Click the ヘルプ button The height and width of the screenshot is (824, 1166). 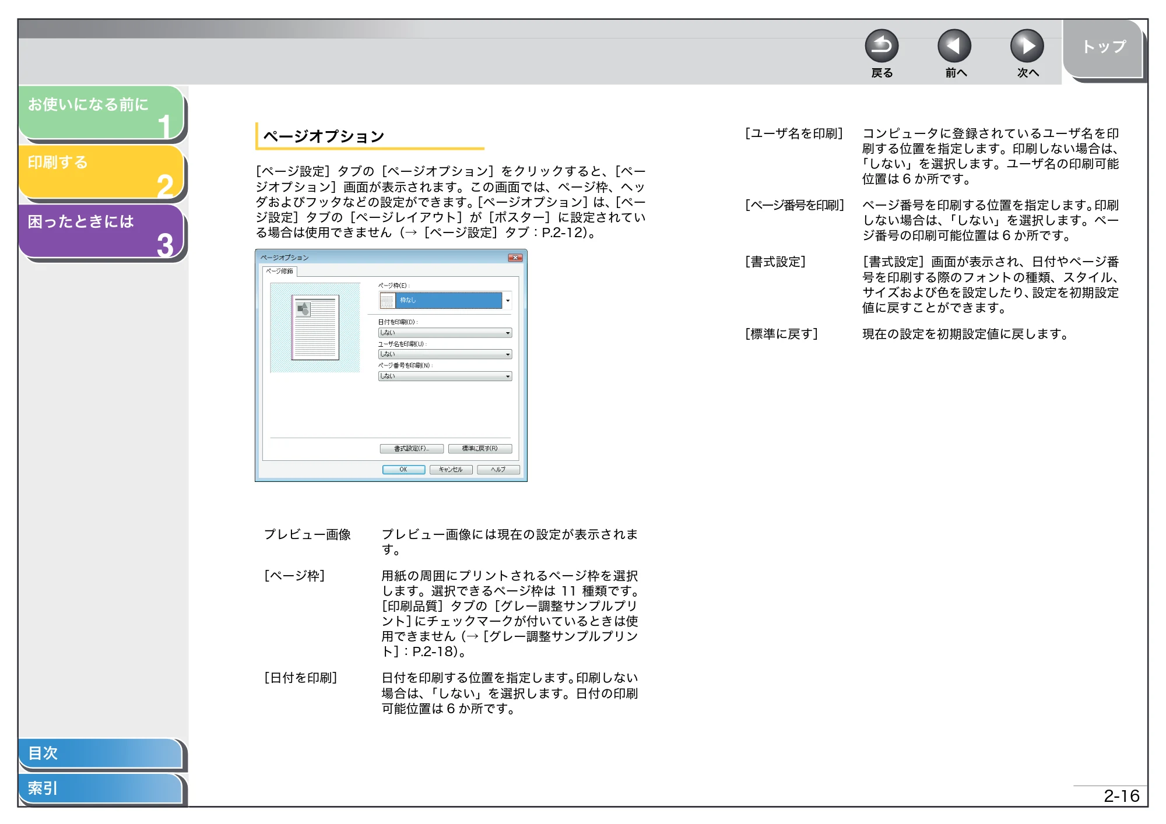[498, 470]
